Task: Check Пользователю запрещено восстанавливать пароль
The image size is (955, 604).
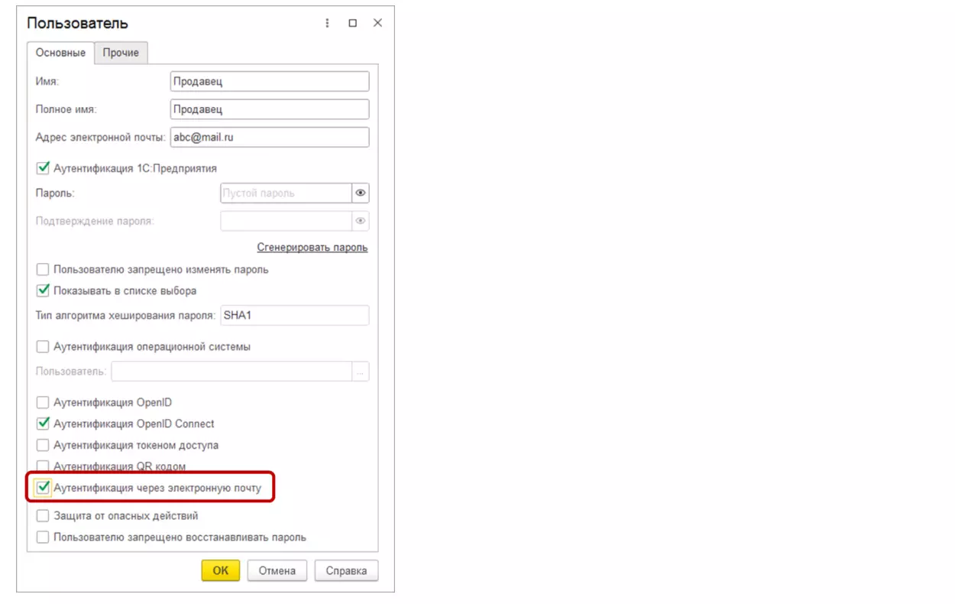Action: (43, 537)
